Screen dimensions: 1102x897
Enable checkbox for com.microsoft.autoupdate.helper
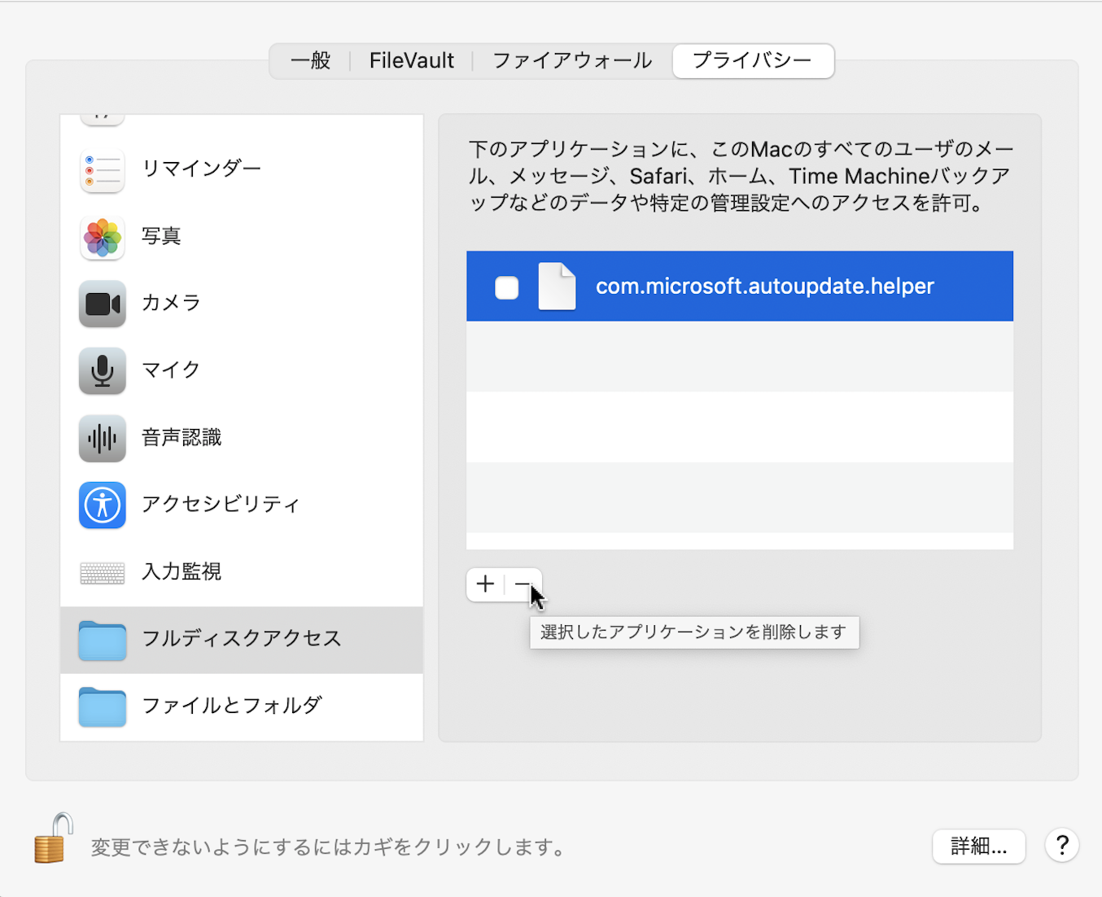pos(506,287)
